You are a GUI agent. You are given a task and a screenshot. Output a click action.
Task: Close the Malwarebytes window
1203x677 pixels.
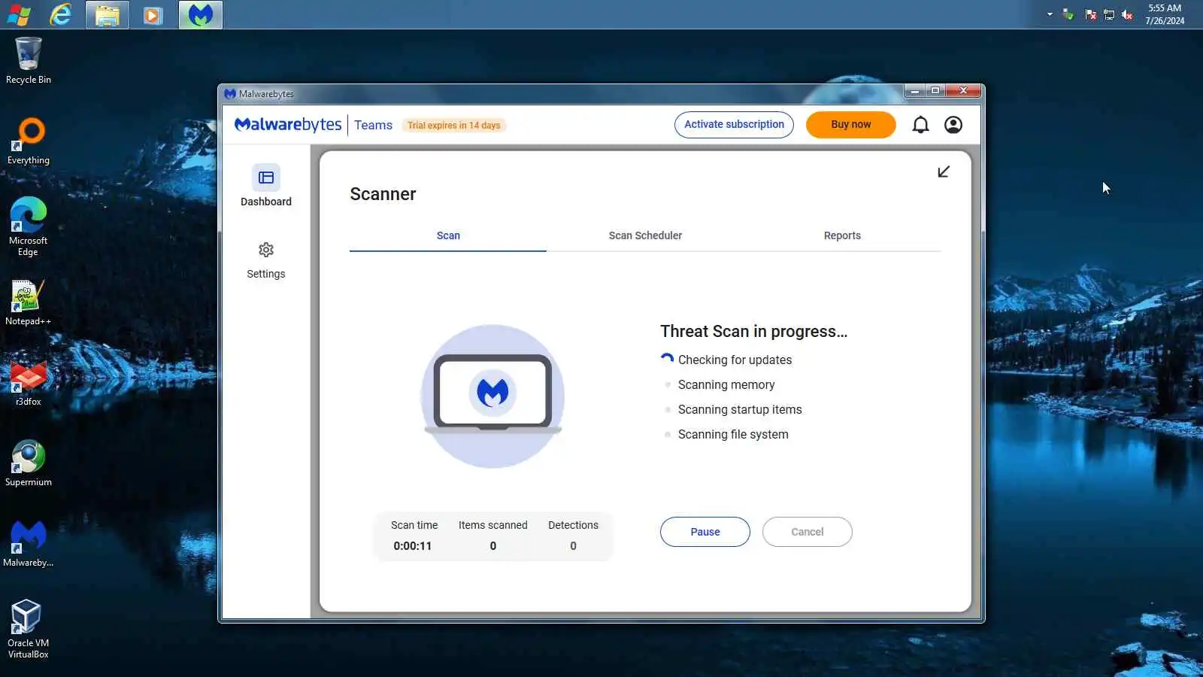click(963, 91)
